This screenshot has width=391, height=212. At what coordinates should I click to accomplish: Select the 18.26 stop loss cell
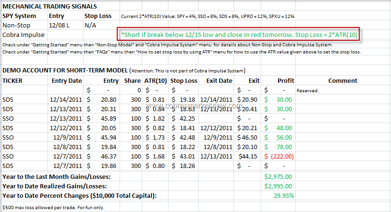pyautogui.click(x=183, y=166)
